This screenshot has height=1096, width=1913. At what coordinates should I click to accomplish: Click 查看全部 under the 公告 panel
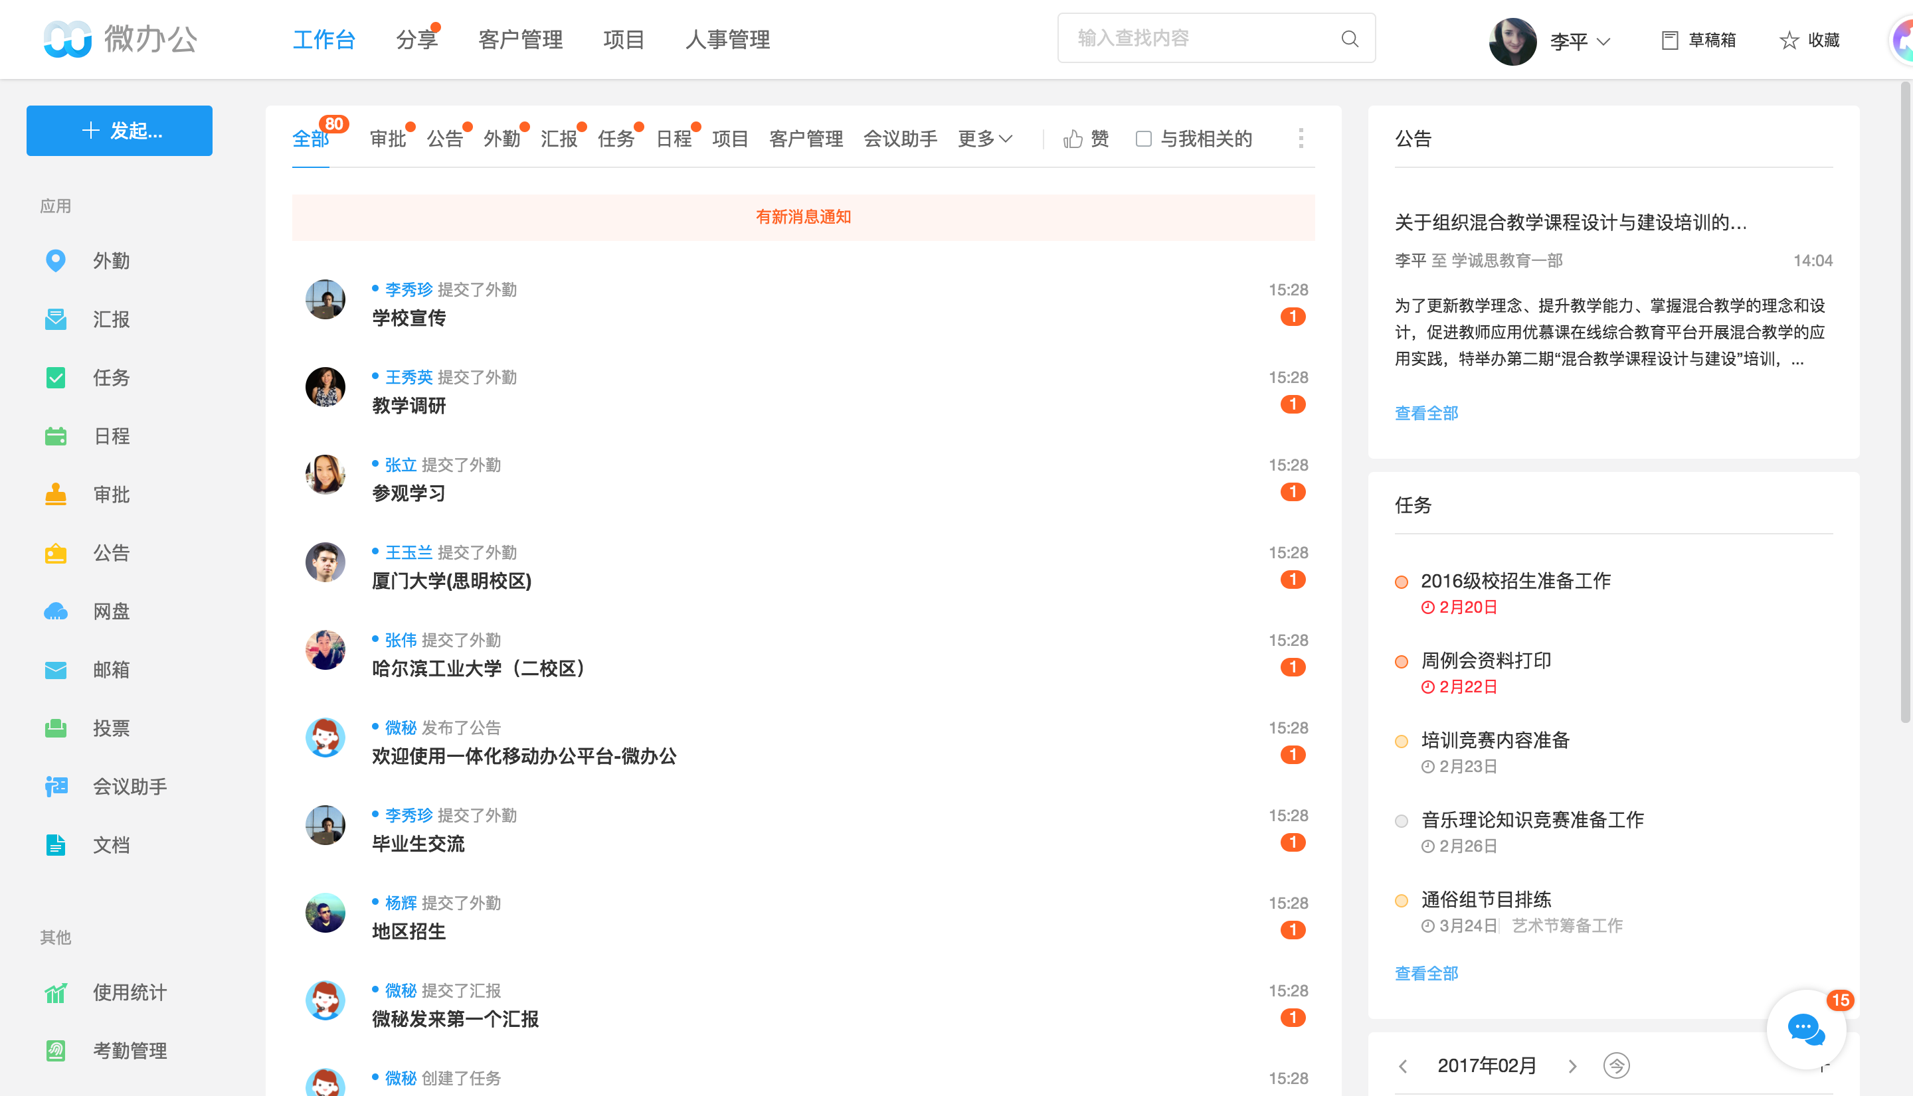pyautogui.click(x=1427, y=414)
